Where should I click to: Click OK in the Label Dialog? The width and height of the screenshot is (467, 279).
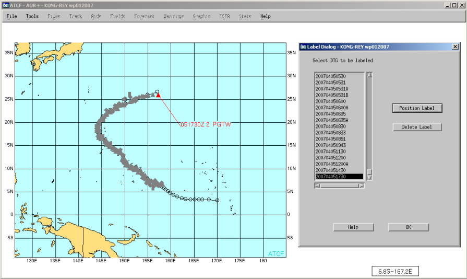coord(408,227)
